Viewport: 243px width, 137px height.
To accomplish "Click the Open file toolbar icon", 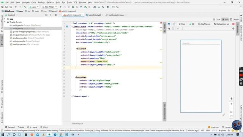I will click(x=2, y=7).
